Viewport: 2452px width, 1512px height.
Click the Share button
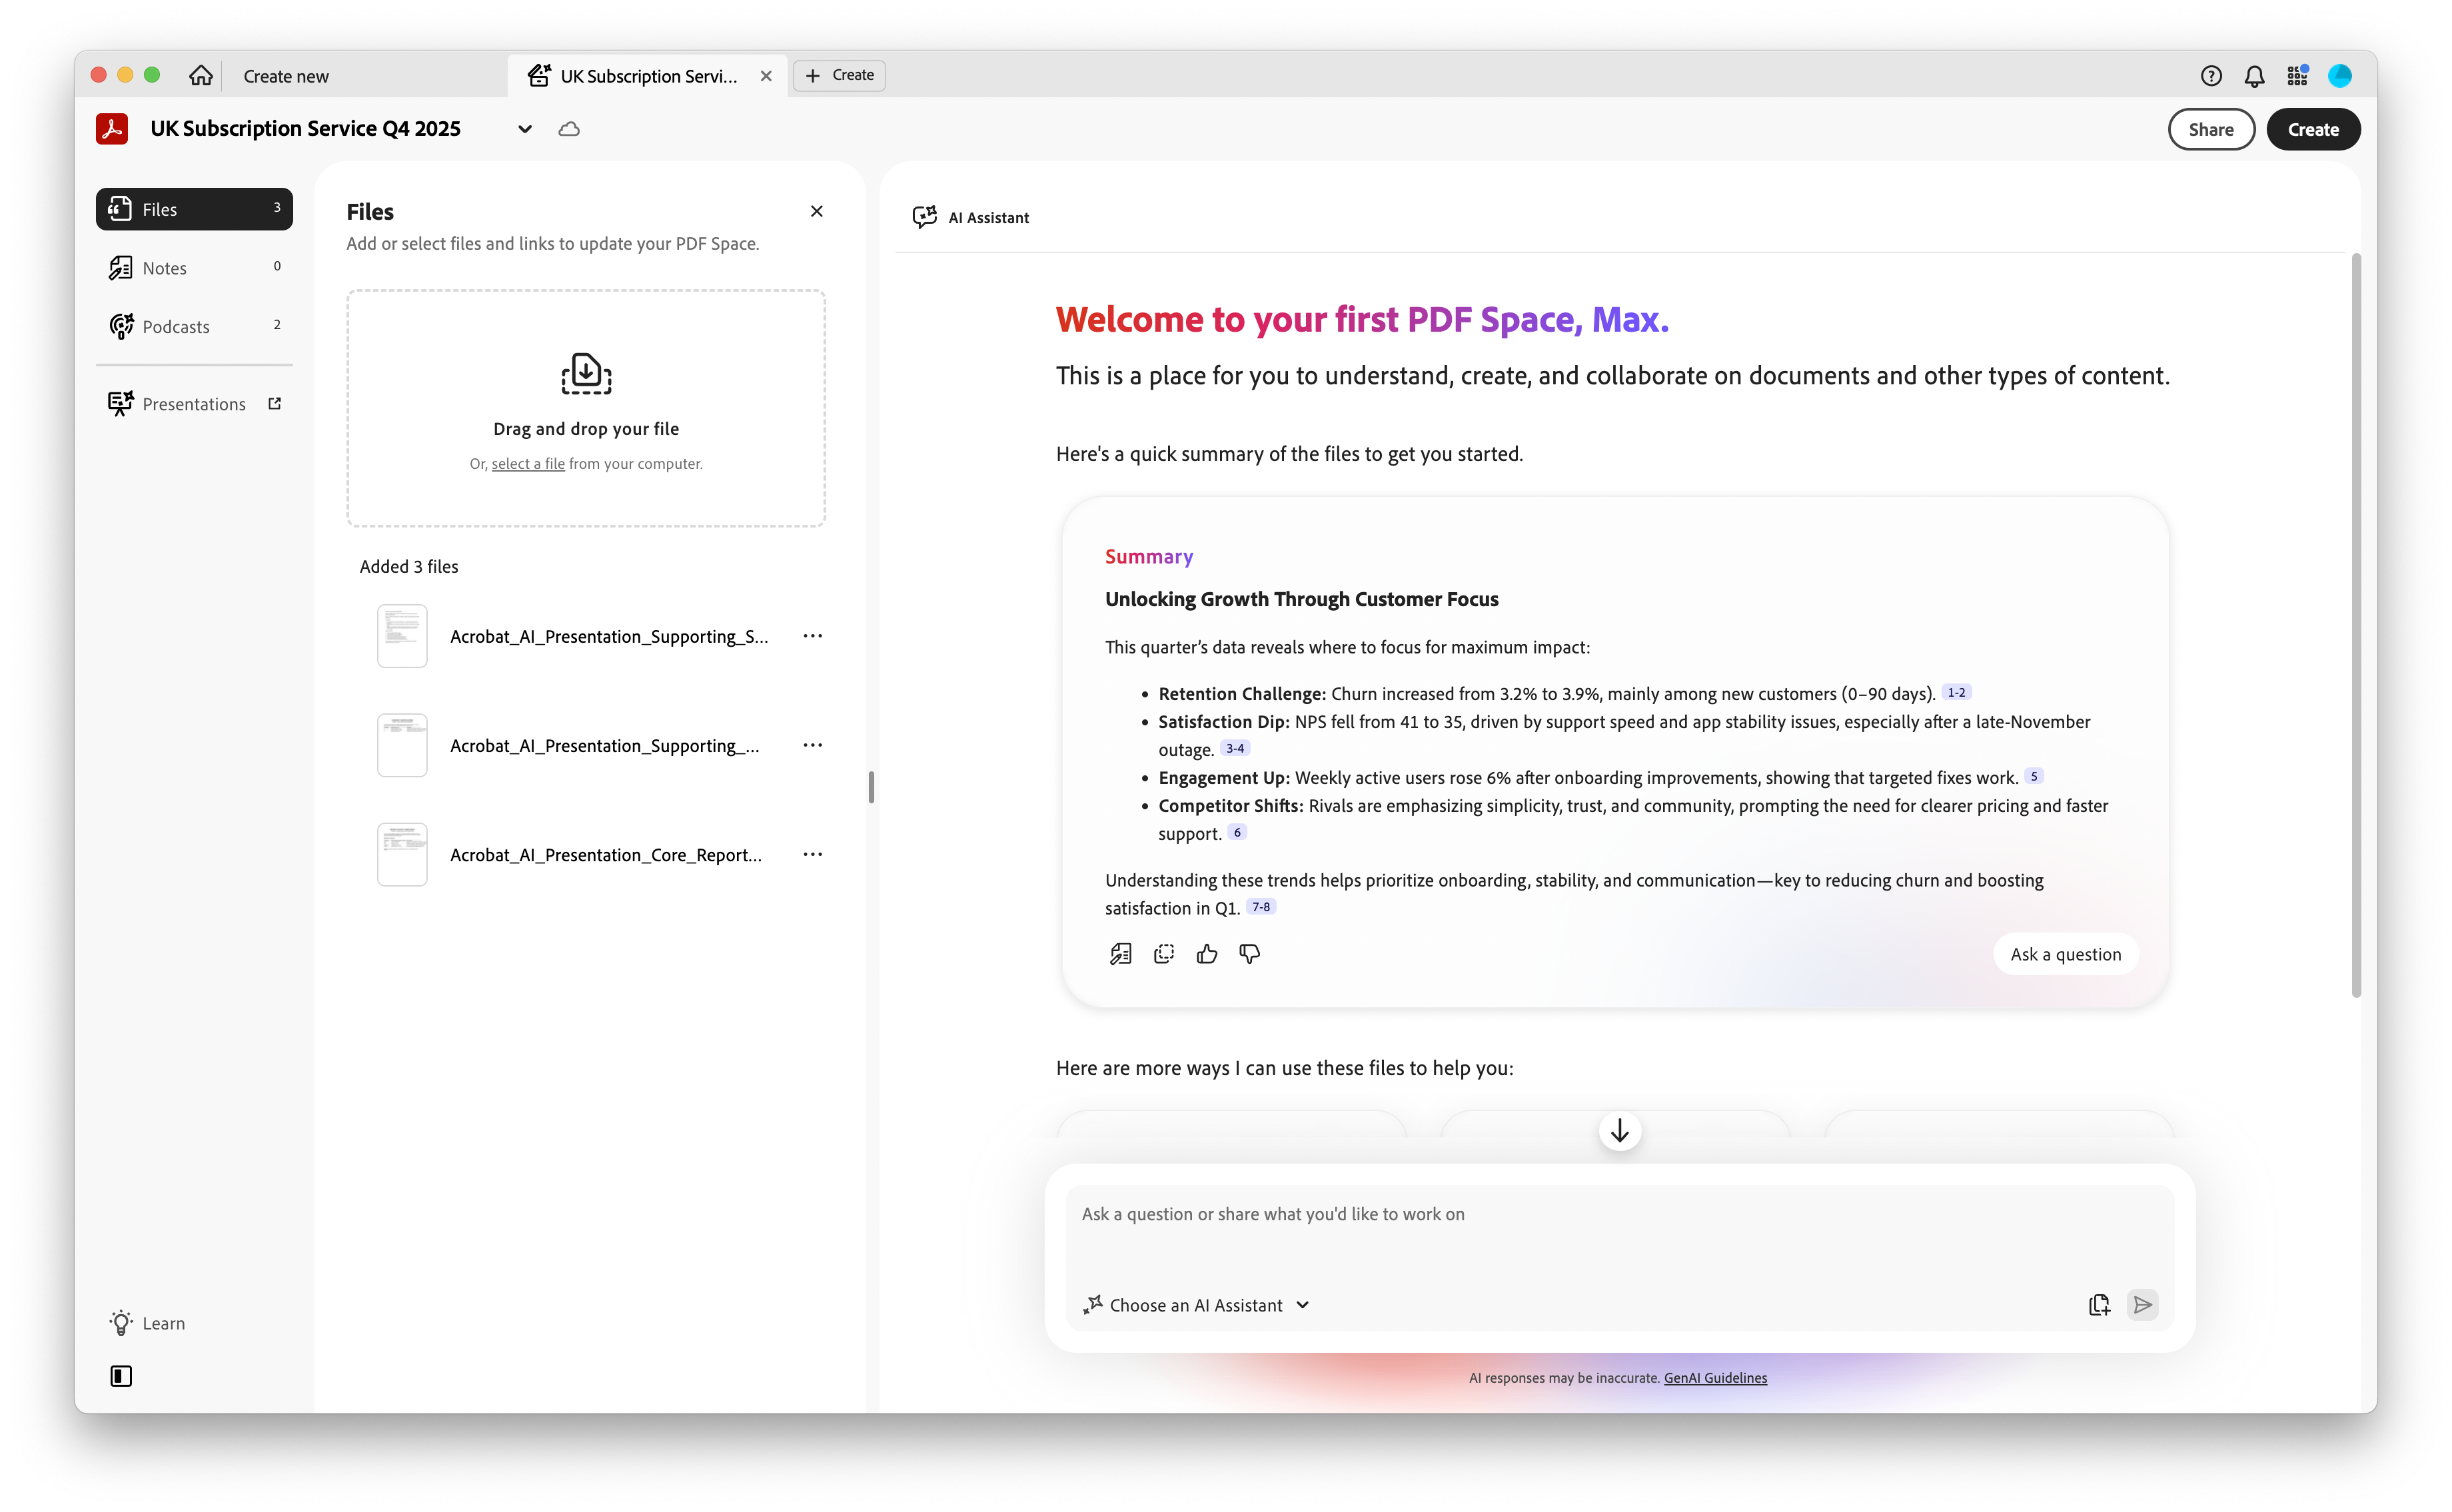2210,129
